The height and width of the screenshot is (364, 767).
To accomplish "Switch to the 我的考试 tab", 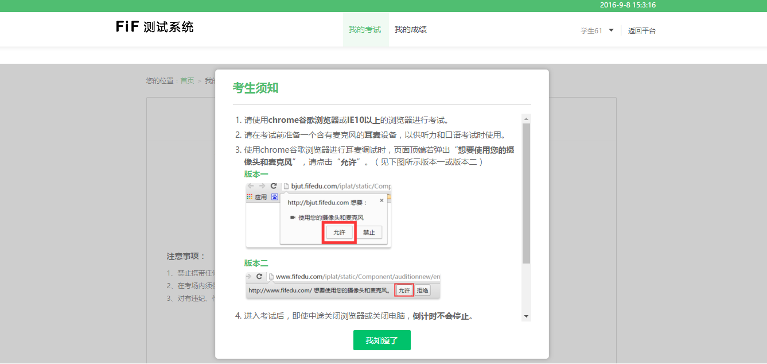I will pyautogui.click(x=365, y=29).
